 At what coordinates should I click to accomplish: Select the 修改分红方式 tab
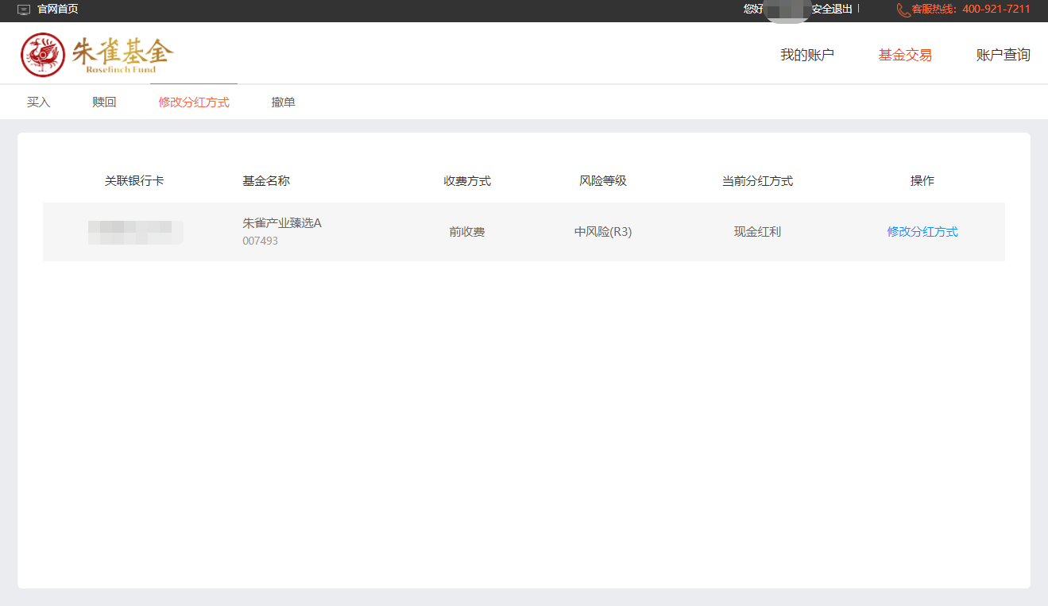pos(194,102)
